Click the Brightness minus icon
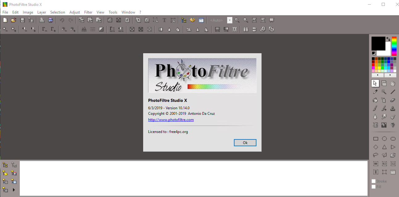 pyautogui.click(x=5, y=29)
